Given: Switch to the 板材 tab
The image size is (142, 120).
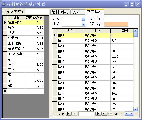Looking at the screenshot, I should pyautogui.click(x=78, y=12).
